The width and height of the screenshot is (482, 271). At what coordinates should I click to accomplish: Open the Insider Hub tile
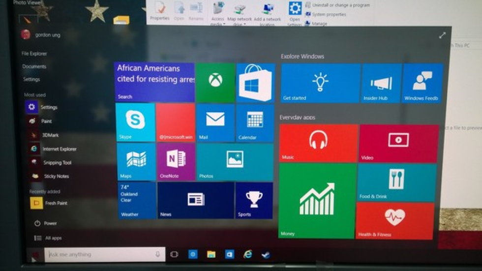point(382,83)
